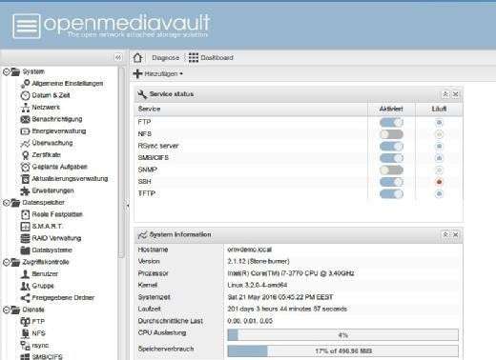Click the Datum & Zeit clock icon

pos(25,95)
